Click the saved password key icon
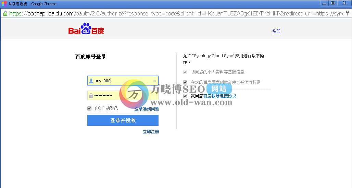 (348, 13)
